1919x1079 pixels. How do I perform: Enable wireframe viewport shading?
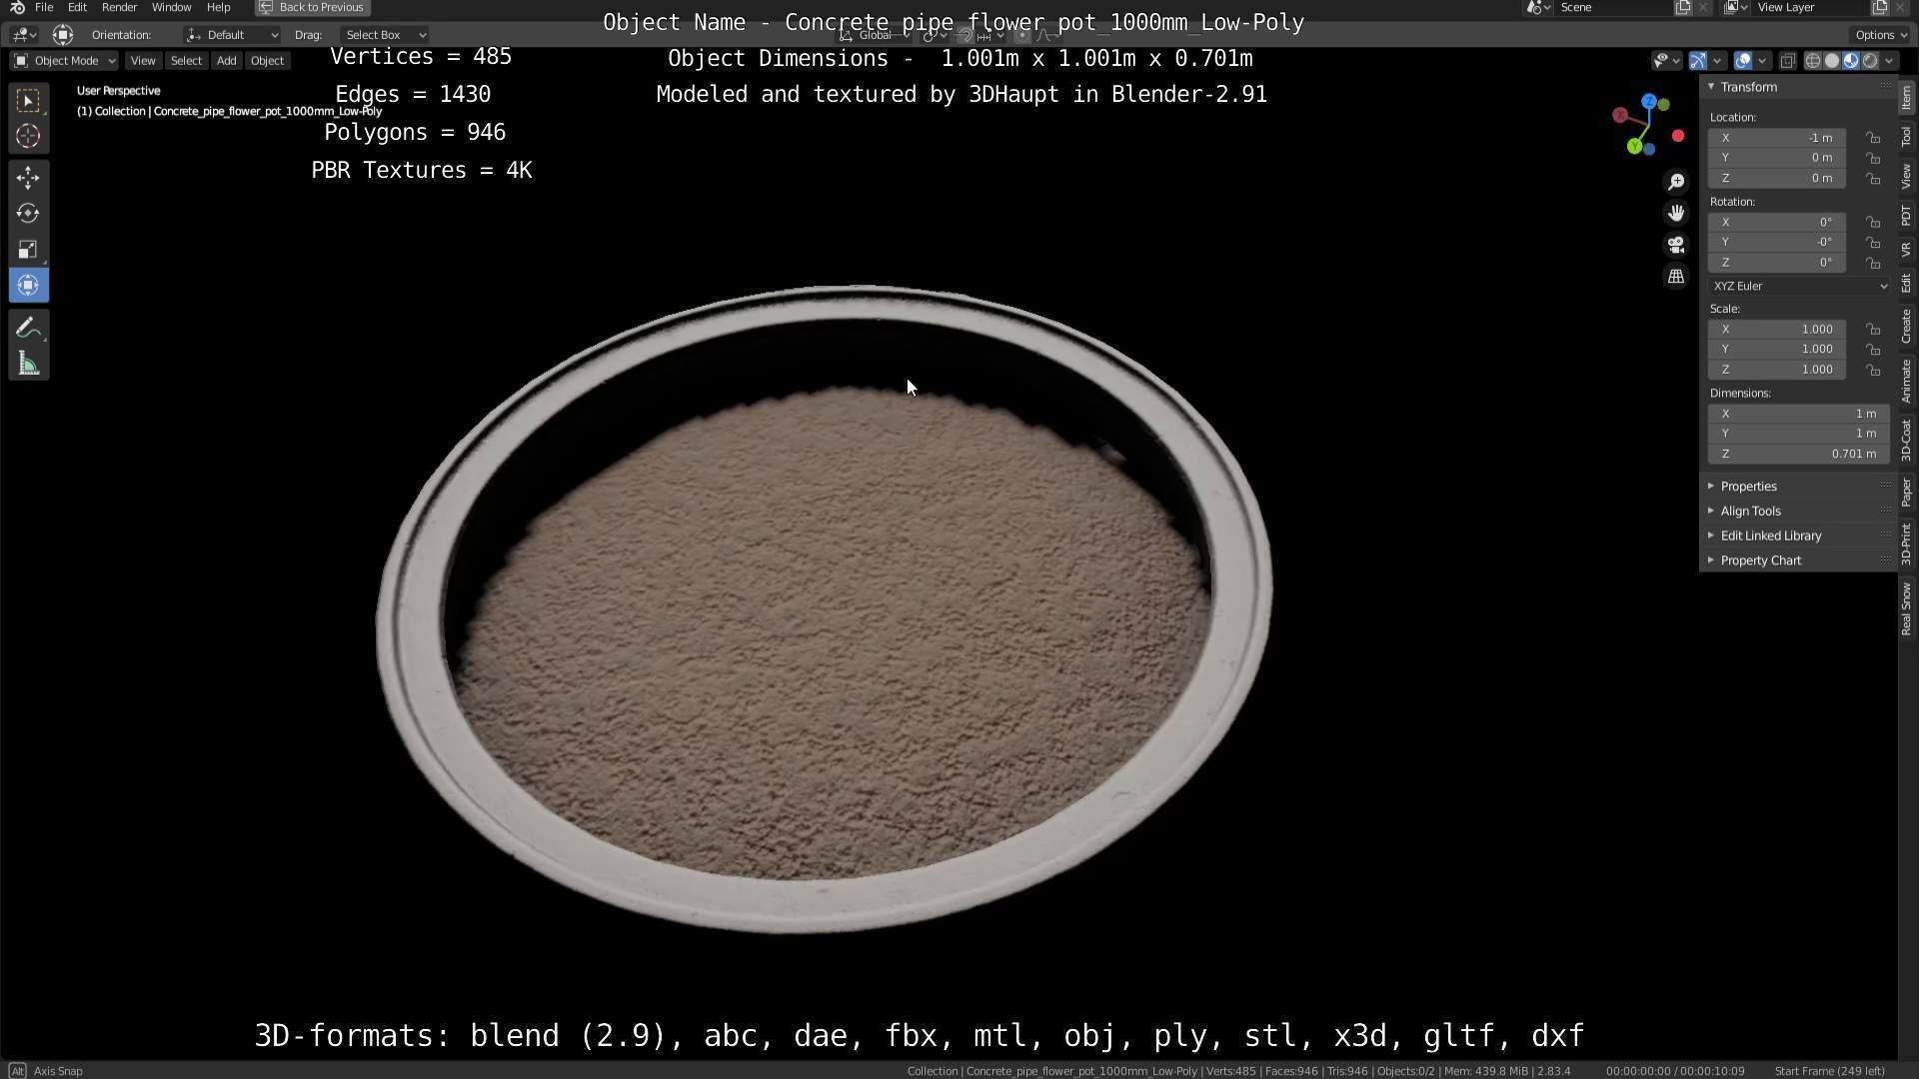coord(1812,61)
